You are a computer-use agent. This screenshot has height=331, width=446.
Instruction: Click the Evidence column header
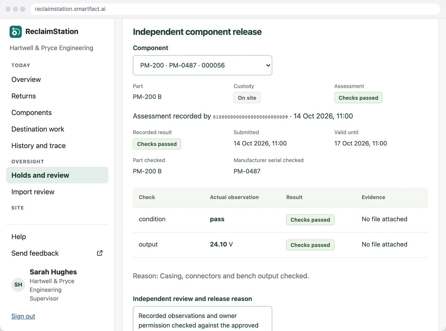tap(374, 197)
